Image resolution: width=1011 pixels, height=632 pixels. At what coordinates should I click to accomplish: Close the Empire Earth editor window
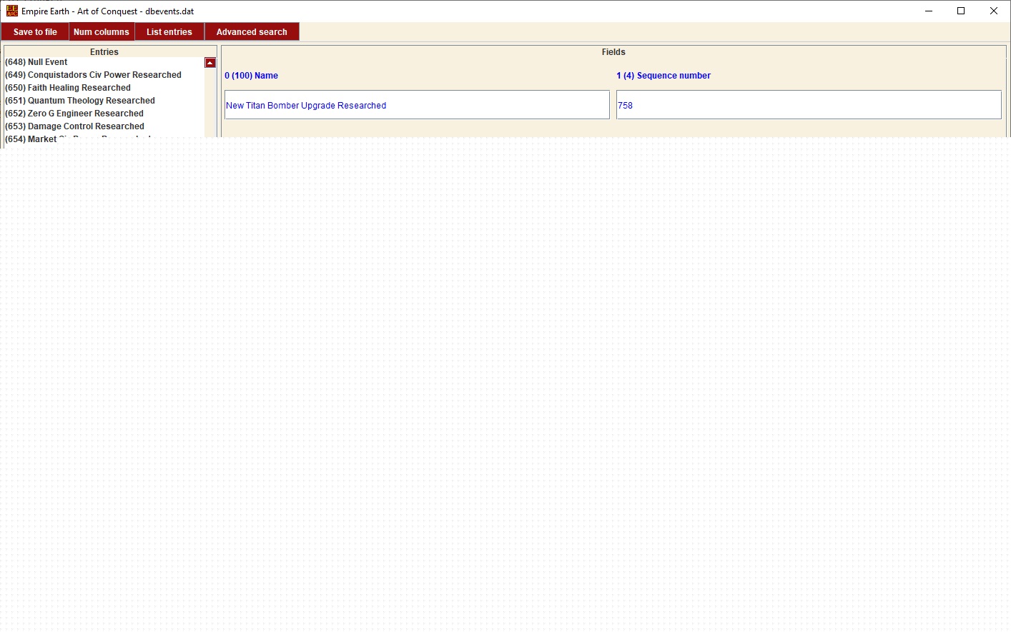[x=994, y=11]
